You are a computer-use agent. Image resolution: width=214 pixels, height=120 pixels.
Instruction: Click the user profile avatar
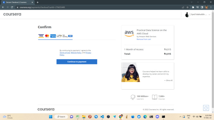tap(187, 15)
